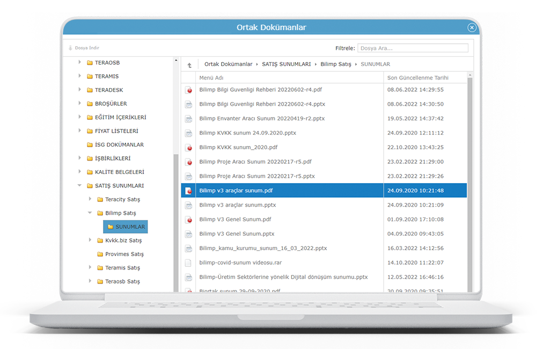
Task: Click the blank file icon for bilimp-covid-sunum videosu.rar
Action: point(188,263)
